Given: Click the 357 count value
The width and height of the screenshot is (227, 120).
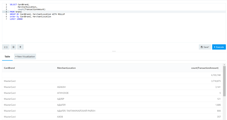Looking at the screenshot, I should 219,117.
